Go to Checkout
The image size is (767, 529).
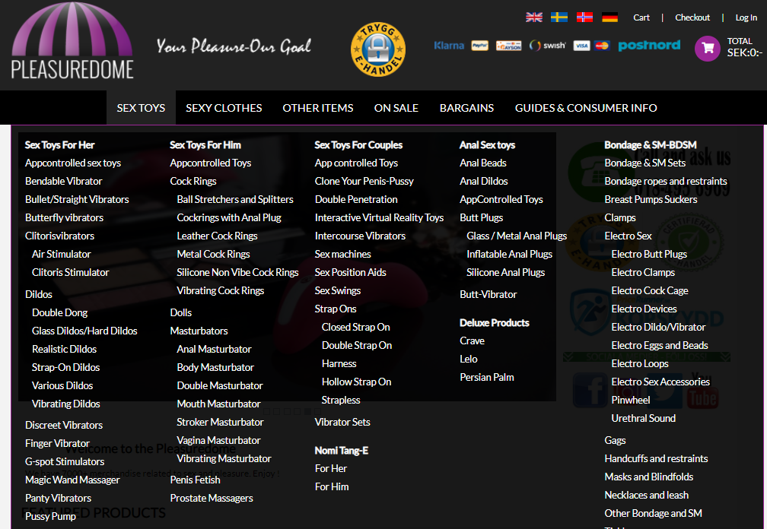click(x=692, y=17)
